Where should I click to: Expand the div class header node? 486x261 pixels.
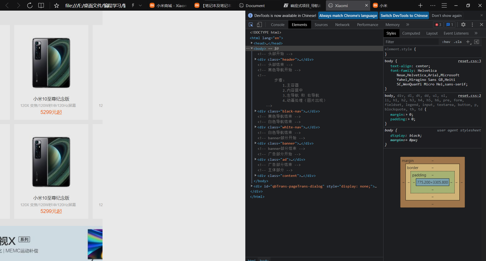[x=255, y=59]
